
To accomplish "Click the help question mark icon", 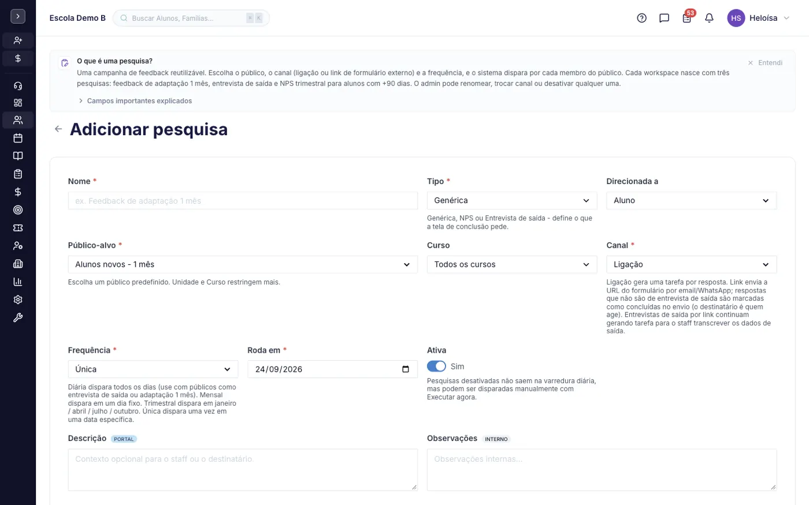I will pyautogui.click(x=641, y=18).
